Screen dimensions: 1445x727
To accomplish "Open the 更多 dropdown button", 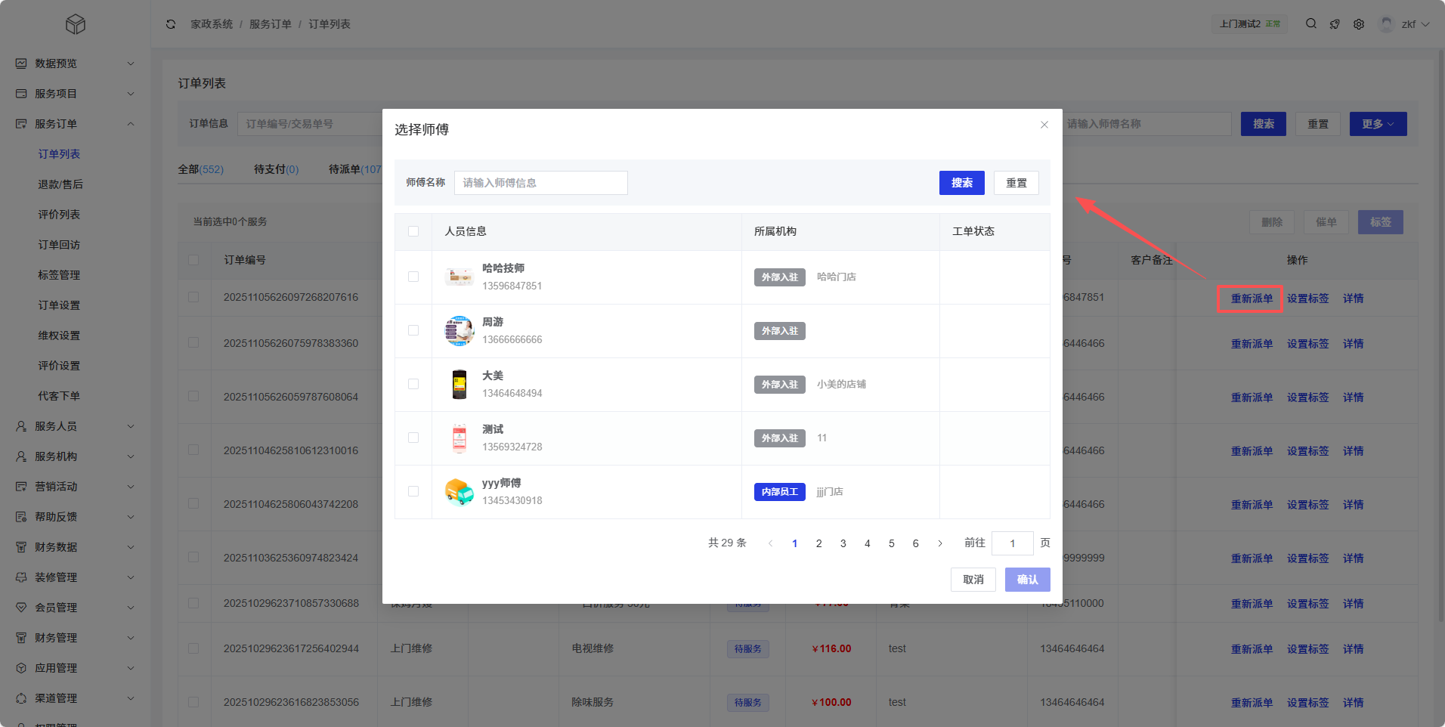I will point(1378,124).
